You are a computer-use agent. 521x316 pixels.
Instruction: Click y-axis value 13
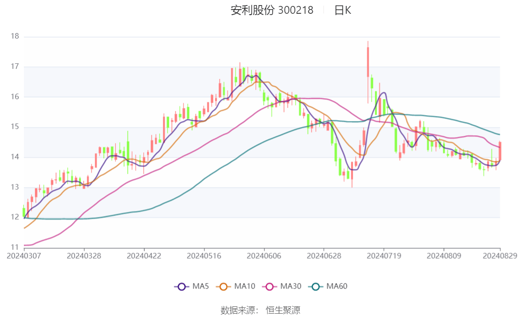point(15,187)
